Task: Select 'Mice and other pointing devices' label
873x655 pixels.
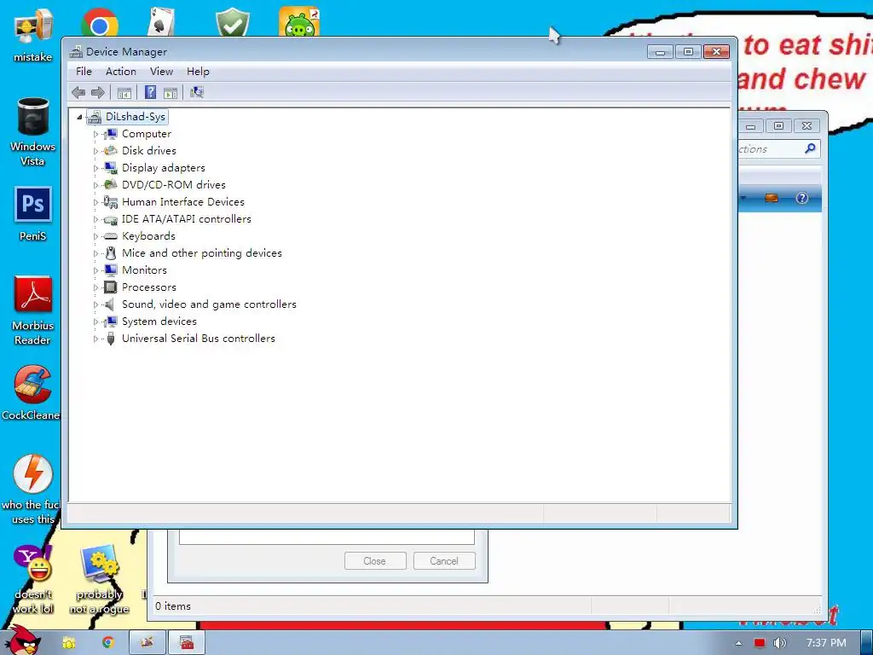Action: (201, 253)
